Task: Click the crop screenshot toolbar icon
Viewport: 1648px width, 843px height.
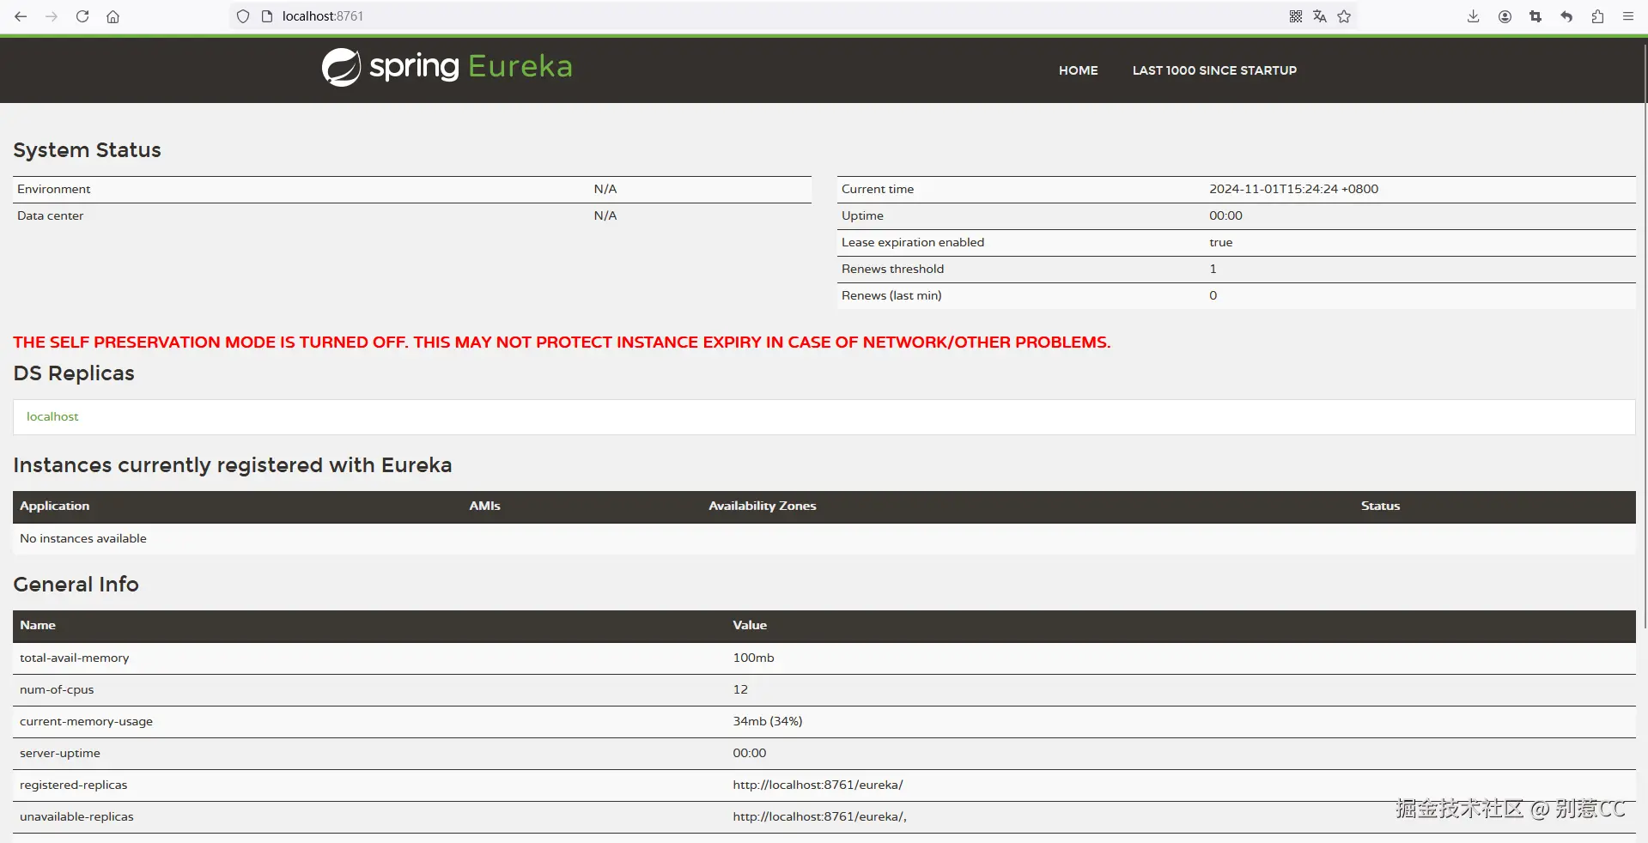Action: click(x=1535, y=16)
